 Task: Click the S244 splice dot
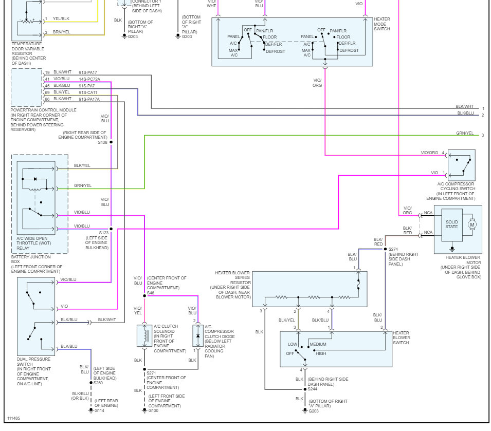(305, 389)
